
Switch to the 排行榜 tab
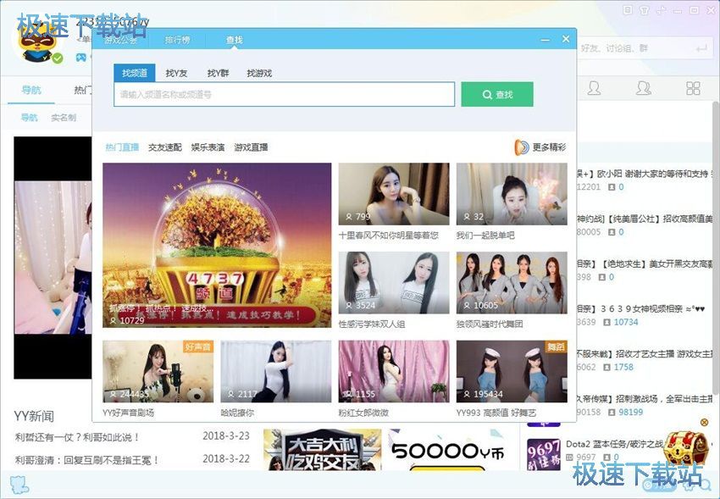tap(177, 40)
